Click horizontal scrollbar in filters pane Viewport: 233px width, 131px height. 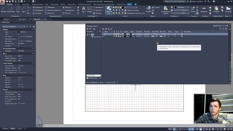pos(94,76)
